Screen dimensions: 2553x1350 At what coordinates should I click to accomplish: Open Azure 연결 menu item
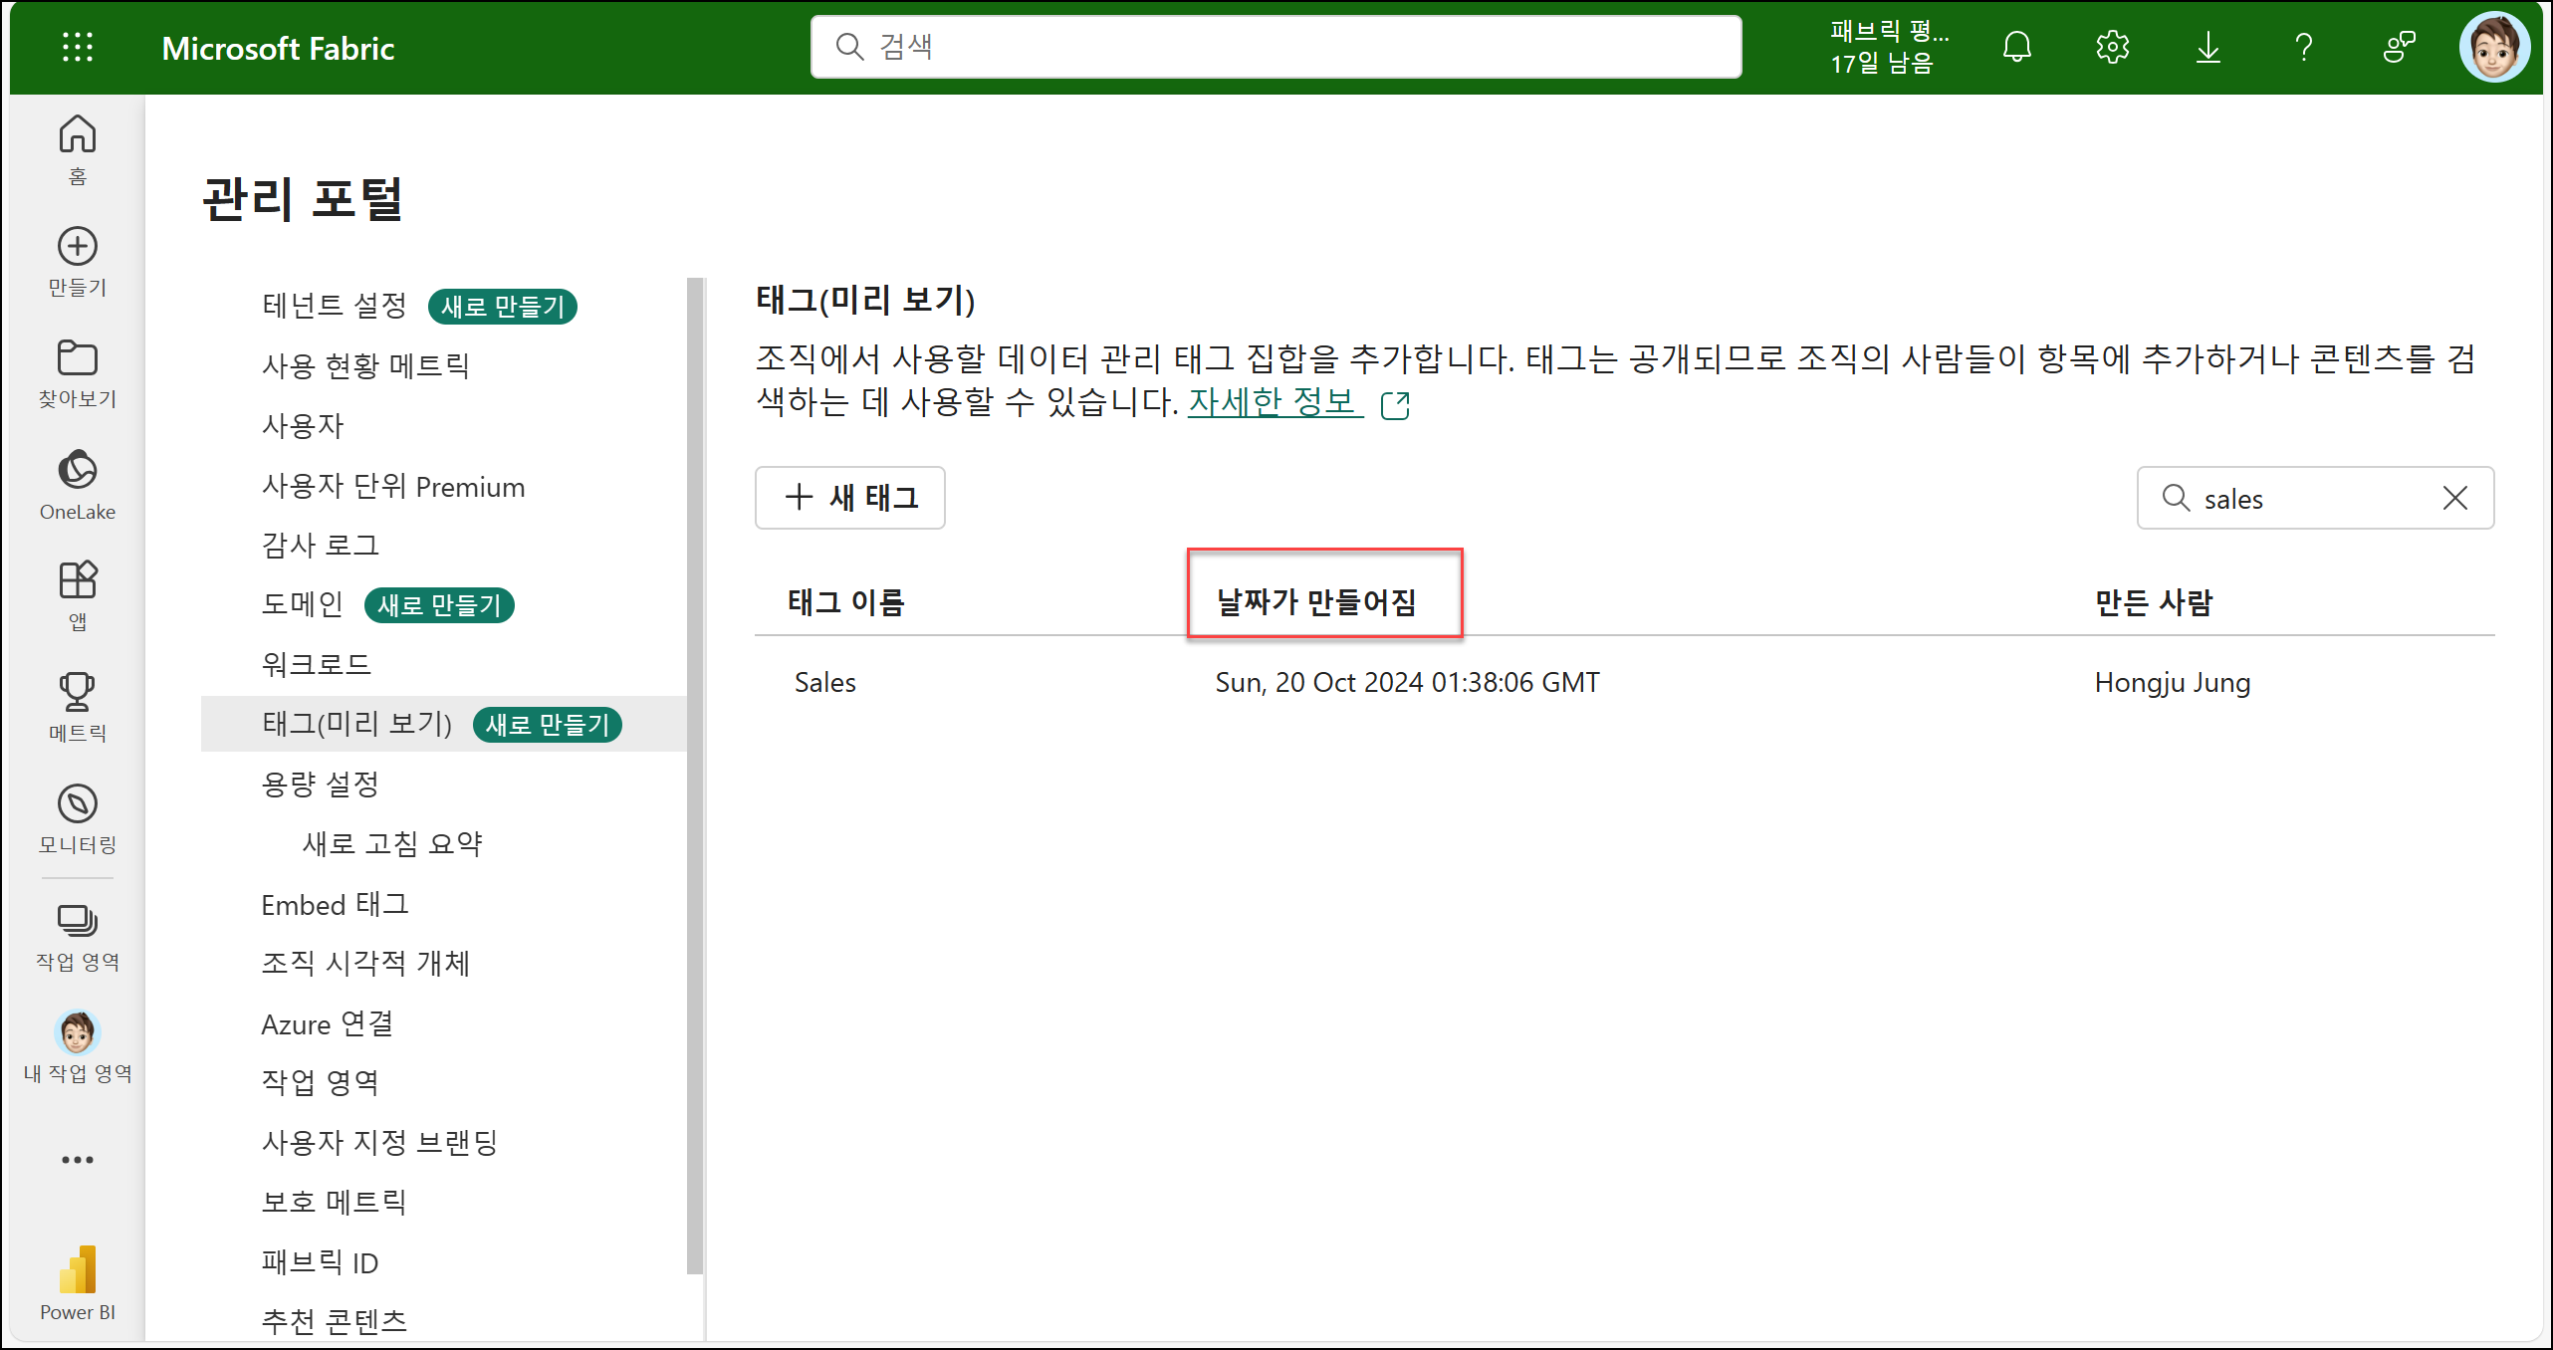327,1023
